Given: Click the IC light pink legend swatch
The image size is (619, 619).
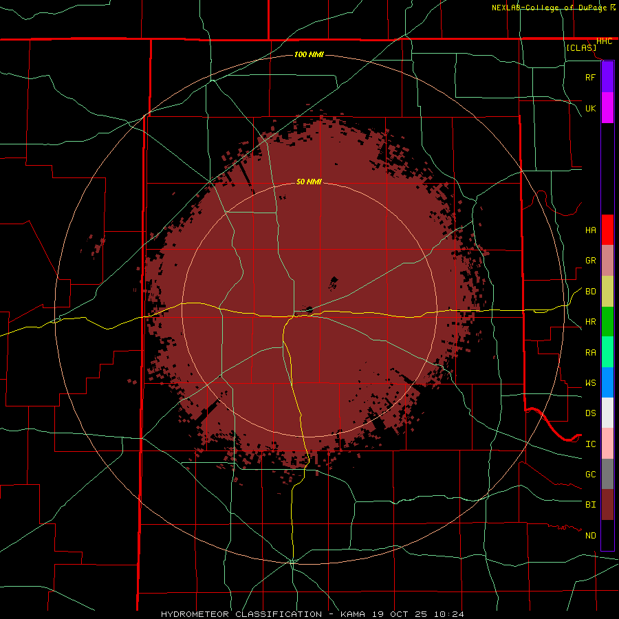Looking at the screenshot, I should (607, 444).
